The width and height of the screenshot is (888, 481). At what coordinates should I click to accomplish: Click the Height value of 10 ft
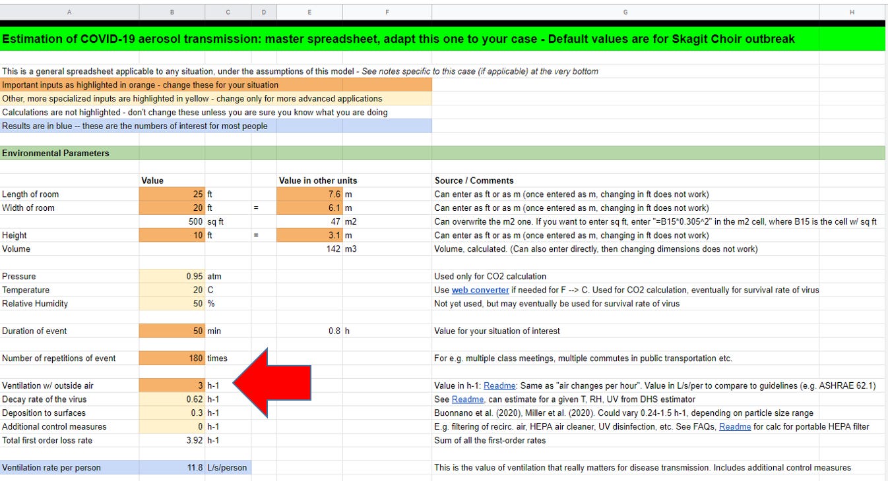click(172, 235)
